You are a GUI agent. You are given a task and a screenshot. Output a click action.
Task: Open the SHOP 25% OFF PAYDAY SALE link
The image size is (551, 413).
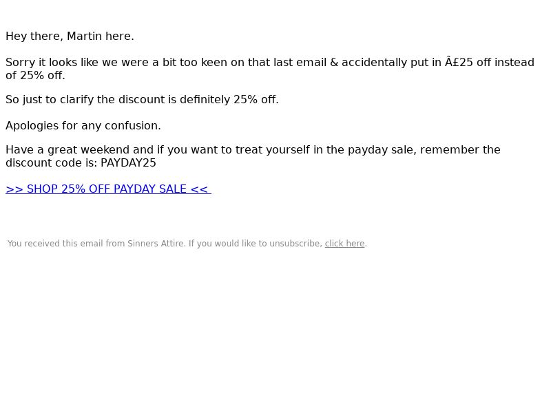108,189
